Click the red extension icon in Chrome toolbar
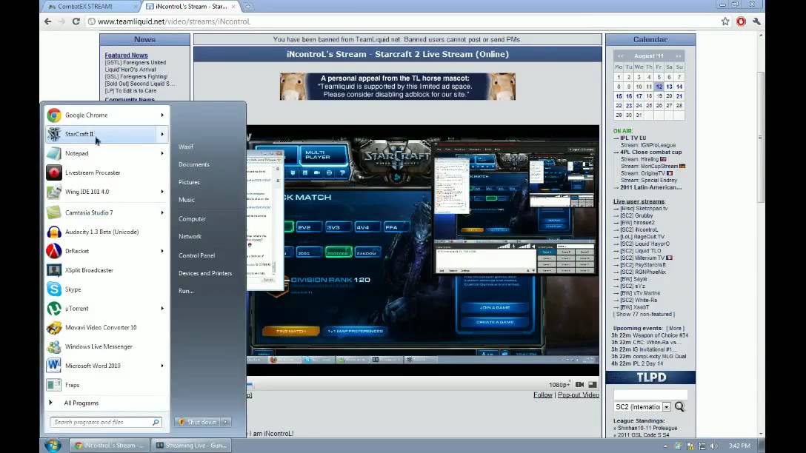Viewport: 806px width, 453px height. coord(741,21)
